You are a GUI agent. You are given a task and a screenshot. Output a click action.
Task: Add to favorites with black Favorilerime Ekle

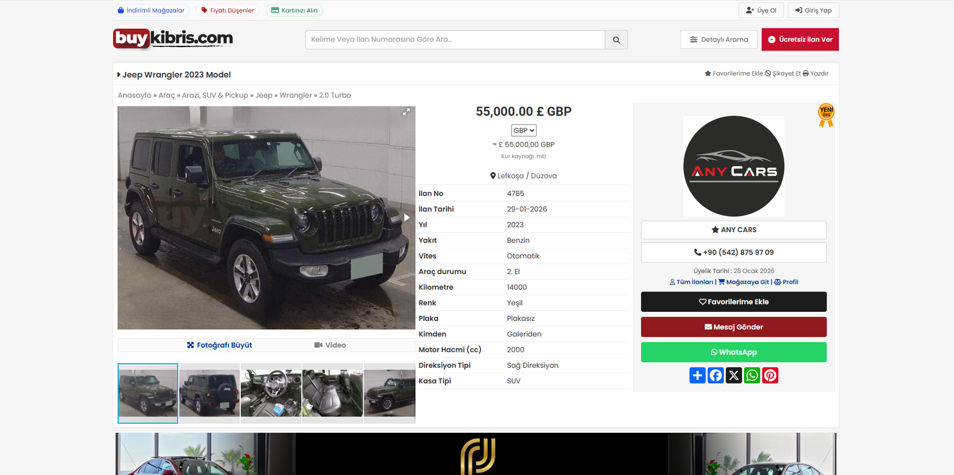(734, 302)
